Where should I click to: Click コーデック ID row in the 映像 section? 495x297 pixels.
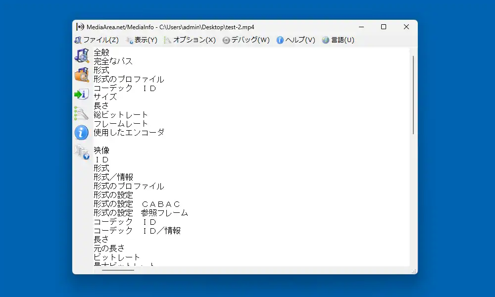[x=125, y=222]
